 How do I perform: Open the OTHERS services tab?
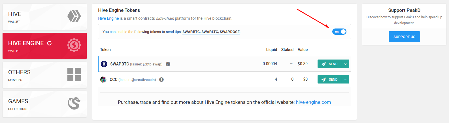click(44, 75)
